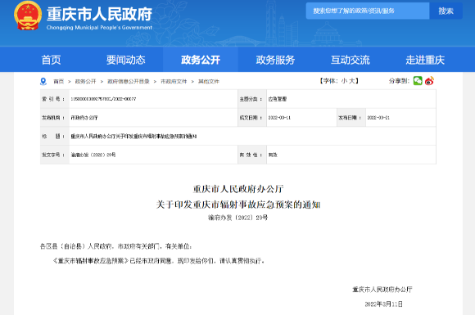The height and width of the screenshot is (315, 475).
Task: Select the 应急管理 subject category value
Action: click(x=278, y=99)
